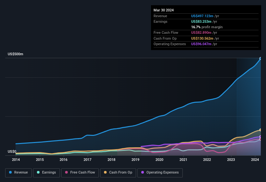Click the 2018 x-axis label

(x=111, y=160)
